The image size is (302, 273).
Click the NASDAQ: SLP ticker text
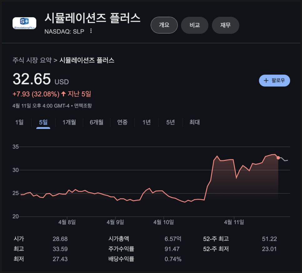tap(64, 31)
